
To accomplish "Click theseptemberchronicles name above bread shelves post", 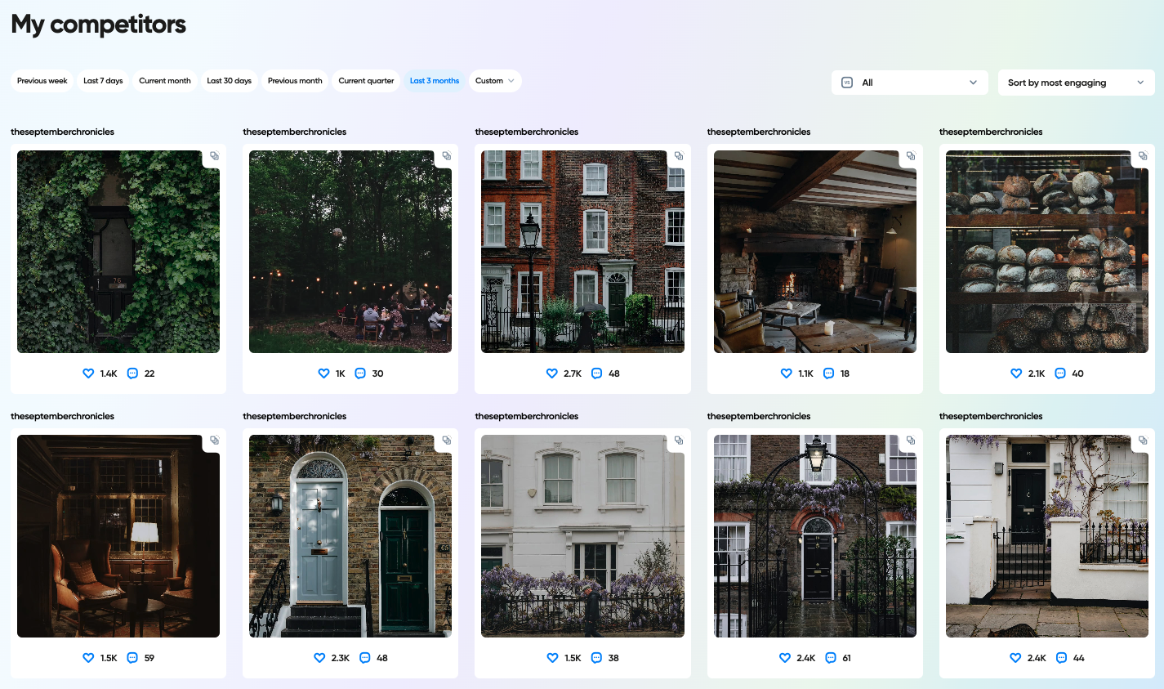I will tap(991, 132).
